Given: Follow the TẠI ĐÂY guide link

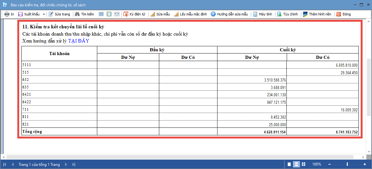Looking at the screenshot, I should [x=79, y=41].
